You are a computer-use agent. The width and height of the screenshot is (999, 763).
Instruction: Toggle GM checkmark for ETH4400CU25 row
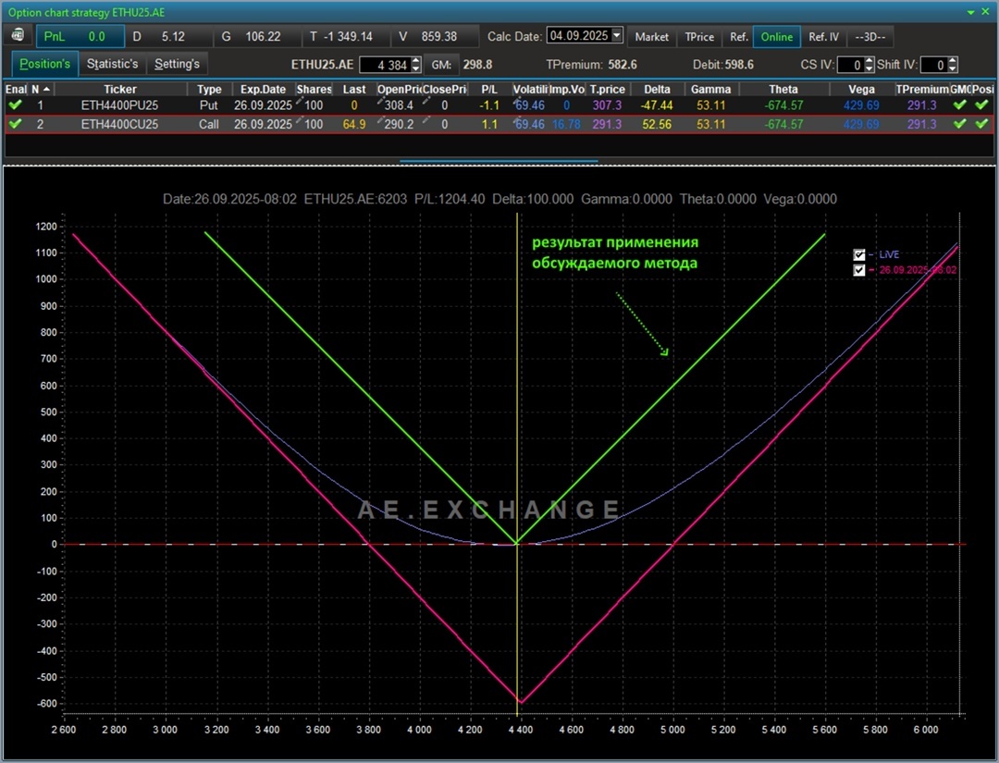959,124
